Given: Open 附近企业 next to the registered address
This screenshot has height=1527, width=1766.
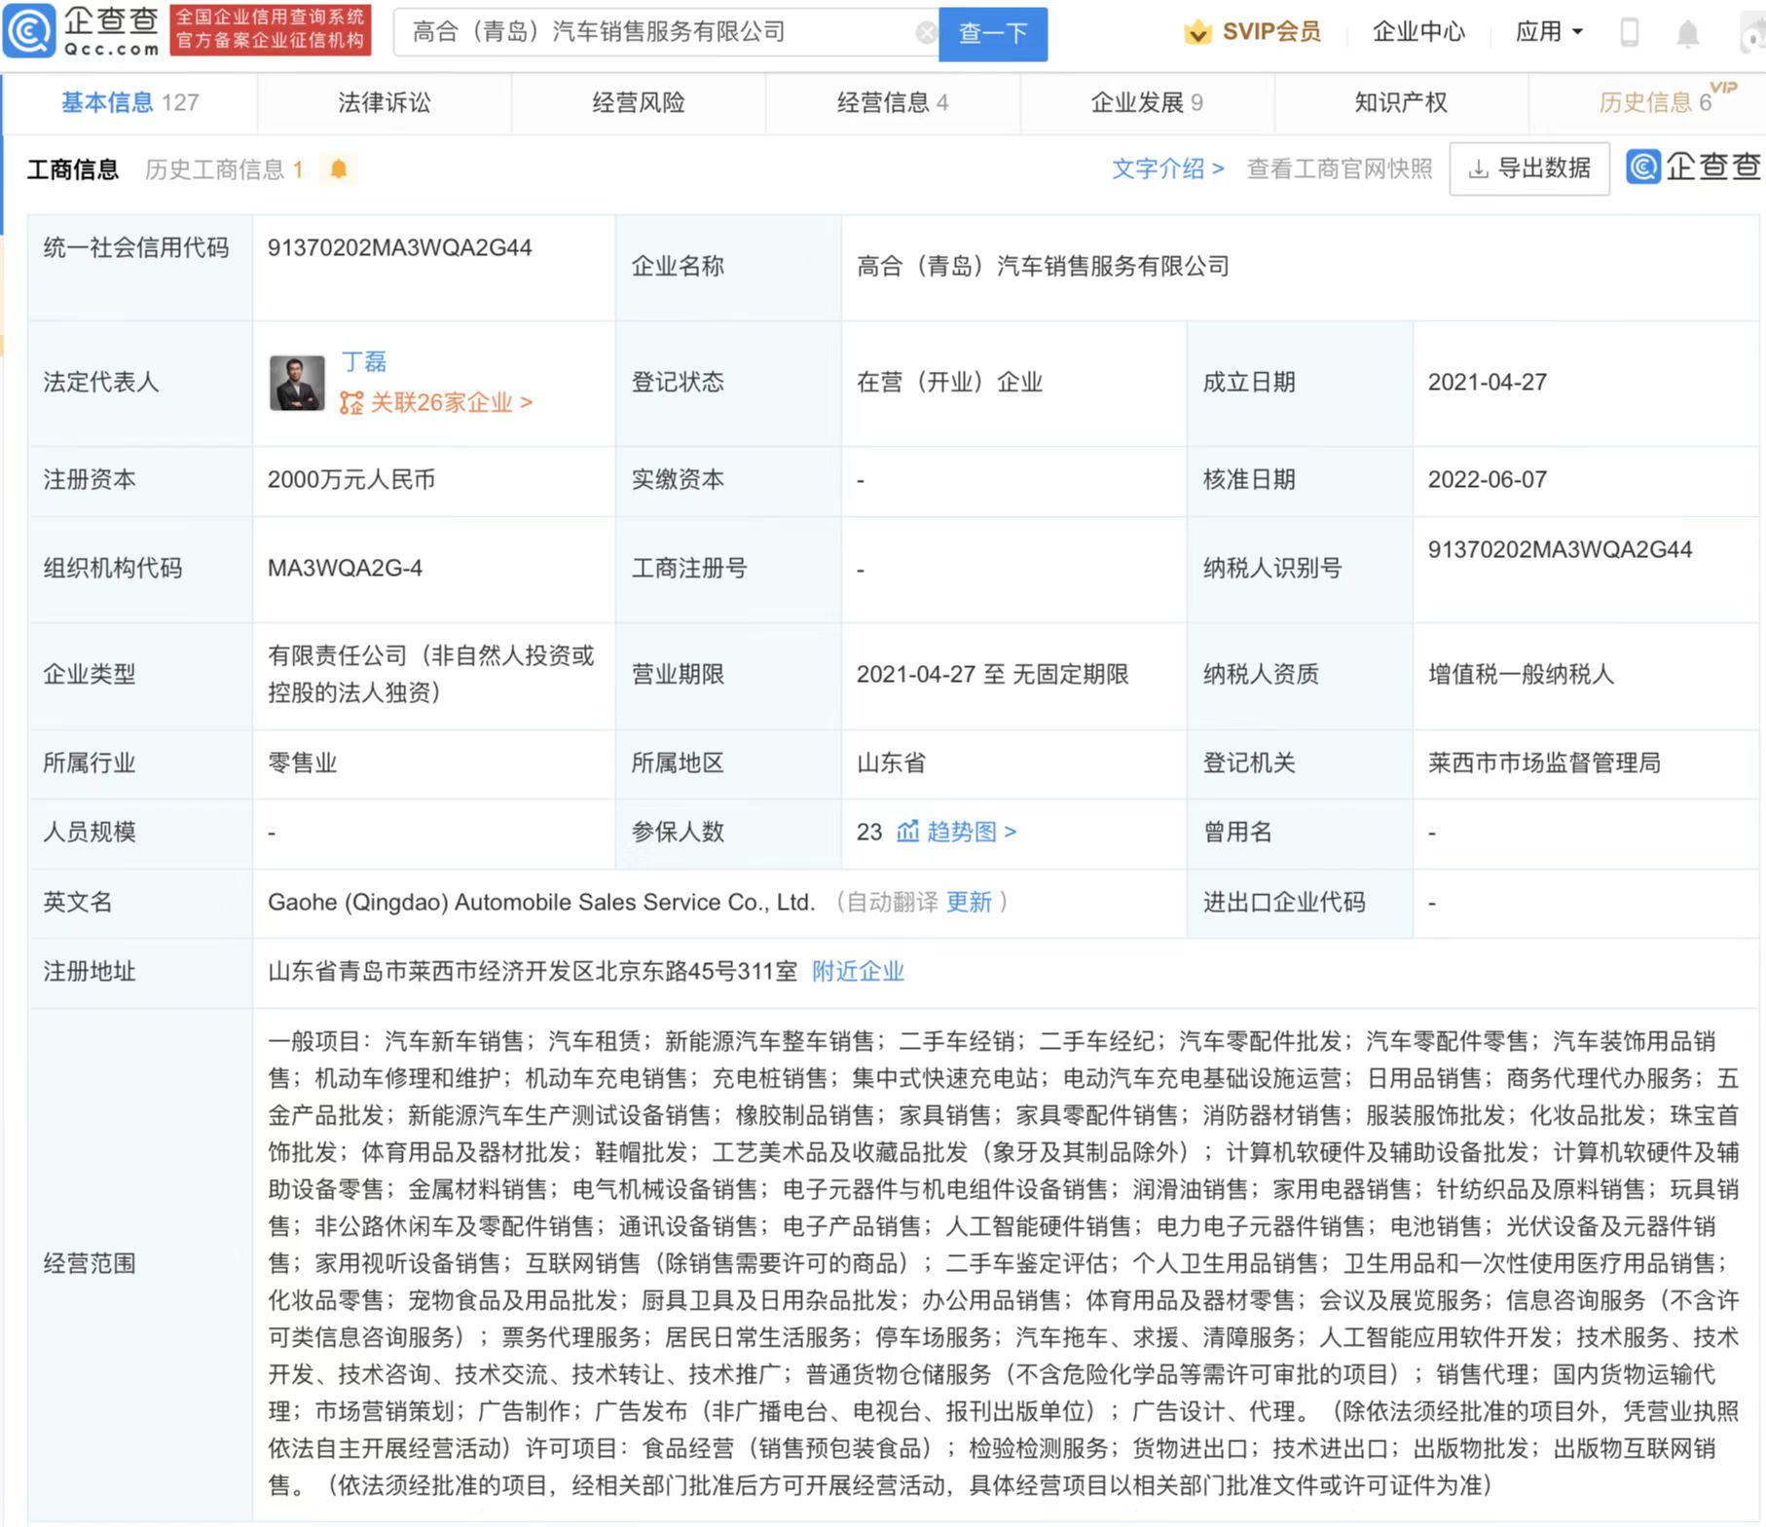Looking at the screenshot, I should pos(856,971).
